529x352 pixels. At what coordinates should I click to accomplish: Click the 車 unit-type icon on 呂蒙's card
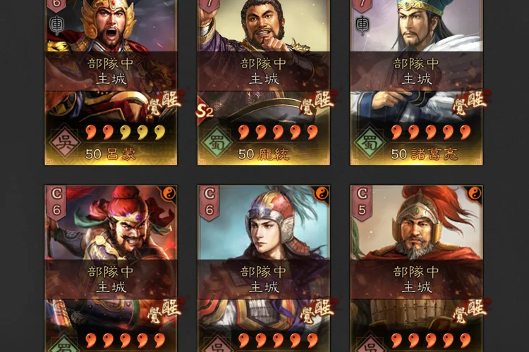click(56, 25)
